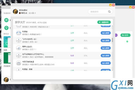The image size is (135, 90).
Task: Open avatar of the 17人 private room
Action: click(18, 55)
